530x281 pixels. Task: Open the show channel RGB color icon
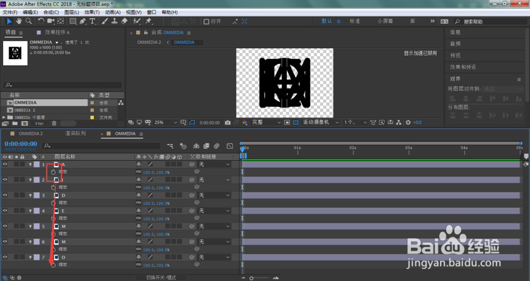click(245, 122)
